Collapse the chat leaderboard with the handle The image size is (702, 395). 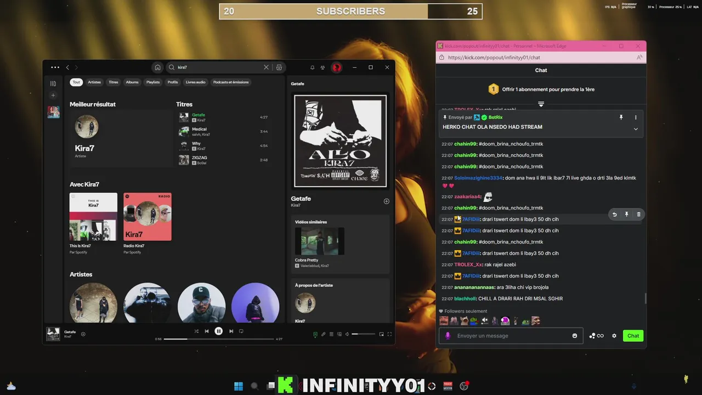click(x=541, y=104)
